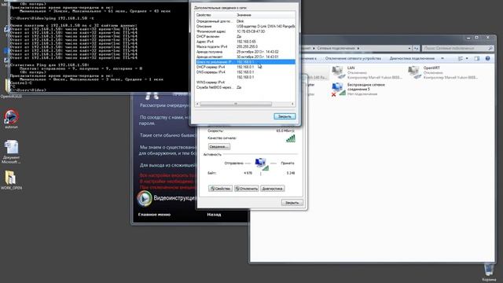503x283 pixels.
Task: Expand the arrow after 'Сетевые подключения' breadcrumb
Action: coord(358,48)
